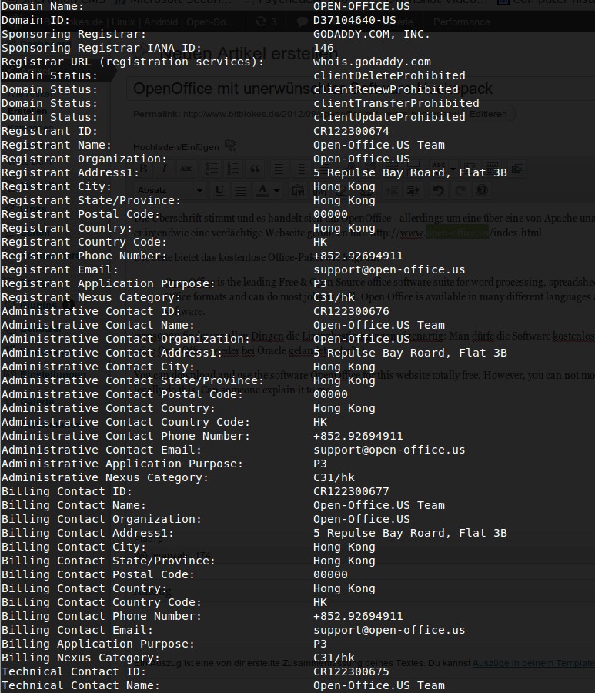Click Domain ID 'D37104640-US'
The width and height of the screenshot is (595, 693).
[x=355, y=20]
